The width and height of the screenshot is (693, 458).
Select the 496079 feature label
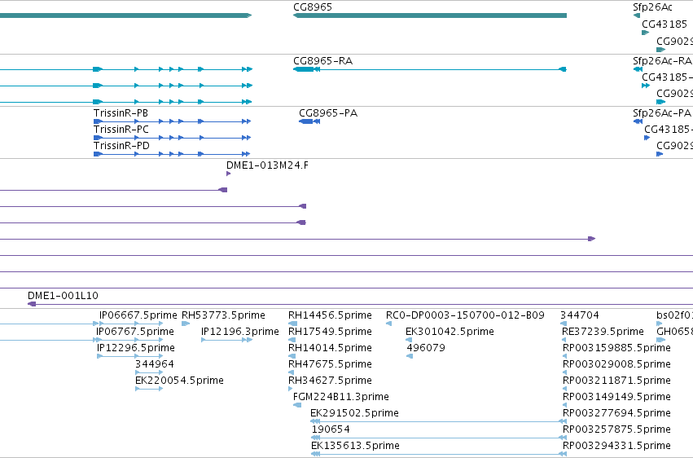tap(426, 348)
